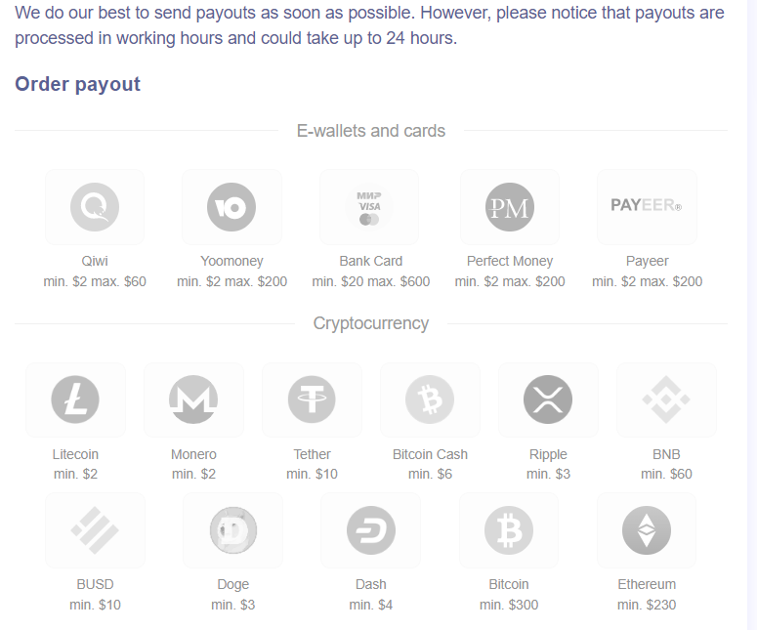Choose the Ethereum payout icon
757x630 pixels.
pyautogui.click(x=647, y=530)
